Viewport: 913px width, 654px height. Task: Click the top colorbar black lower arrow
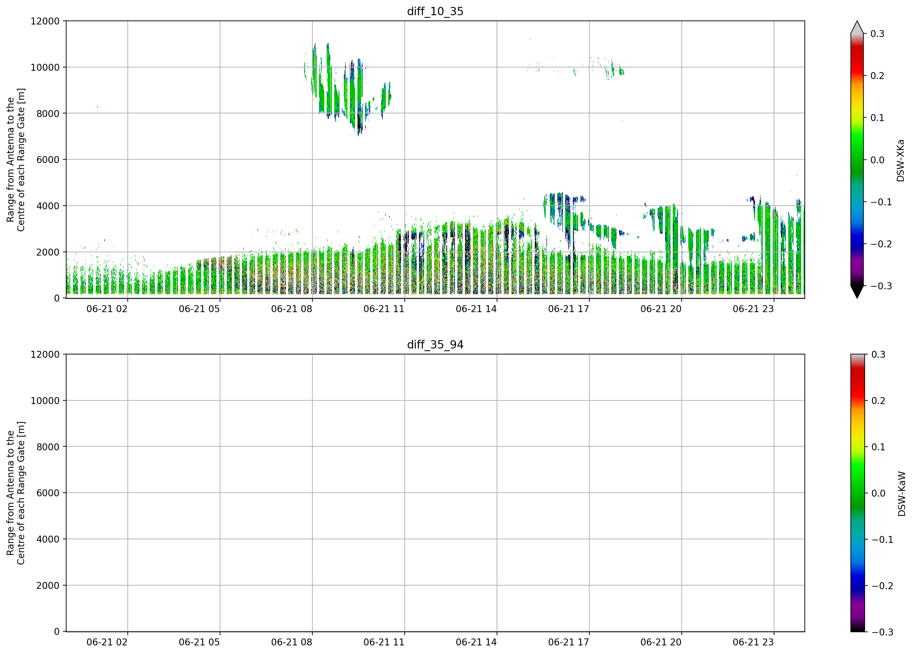pyautogui.click(x=857, y=292)
